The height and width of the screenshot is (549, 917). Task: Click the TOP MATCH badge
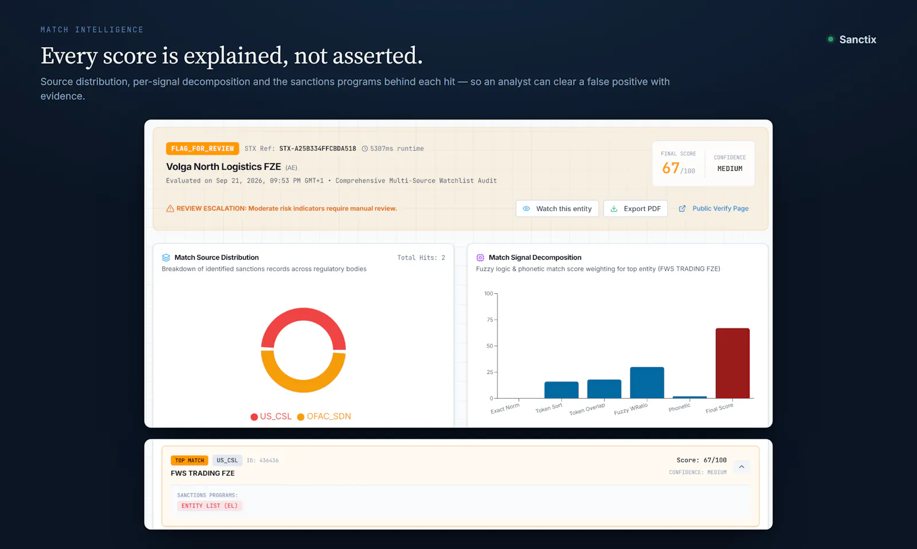[x=189, y=461]
